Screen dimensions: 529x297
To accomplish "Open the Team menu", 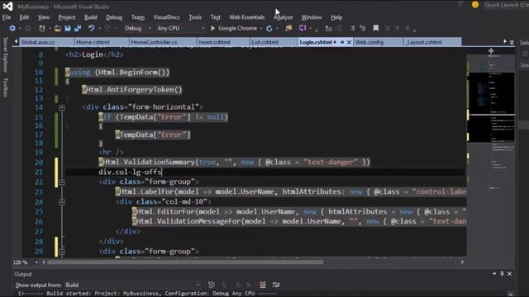I will [x=138, y=17].
